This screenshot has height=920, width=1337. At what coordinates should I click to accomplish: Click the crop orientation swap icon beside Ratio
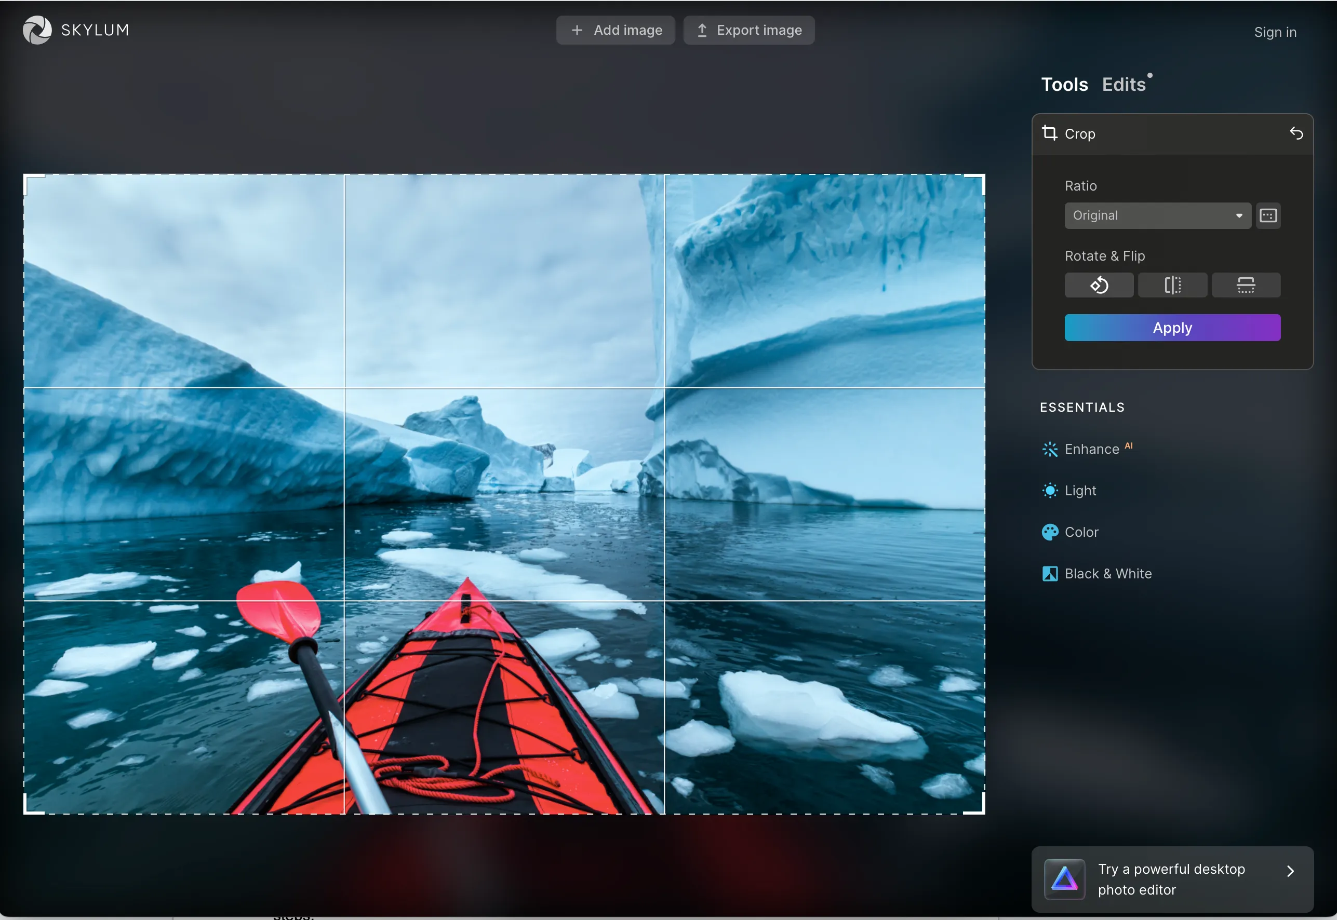pos(1268,215)
